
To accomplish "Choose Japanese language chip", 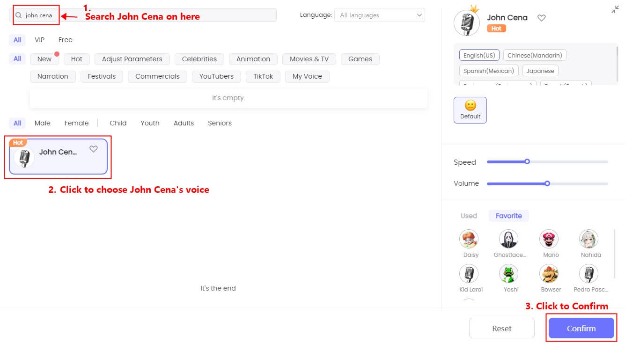I will tap(540, 71).
